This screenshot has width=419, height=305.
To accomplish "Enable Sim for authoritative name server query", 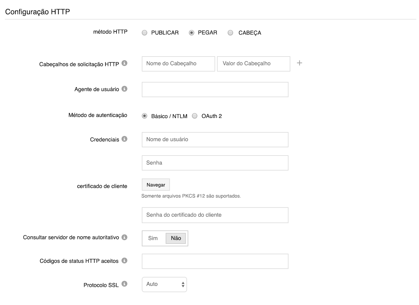I will coord(153,238).
